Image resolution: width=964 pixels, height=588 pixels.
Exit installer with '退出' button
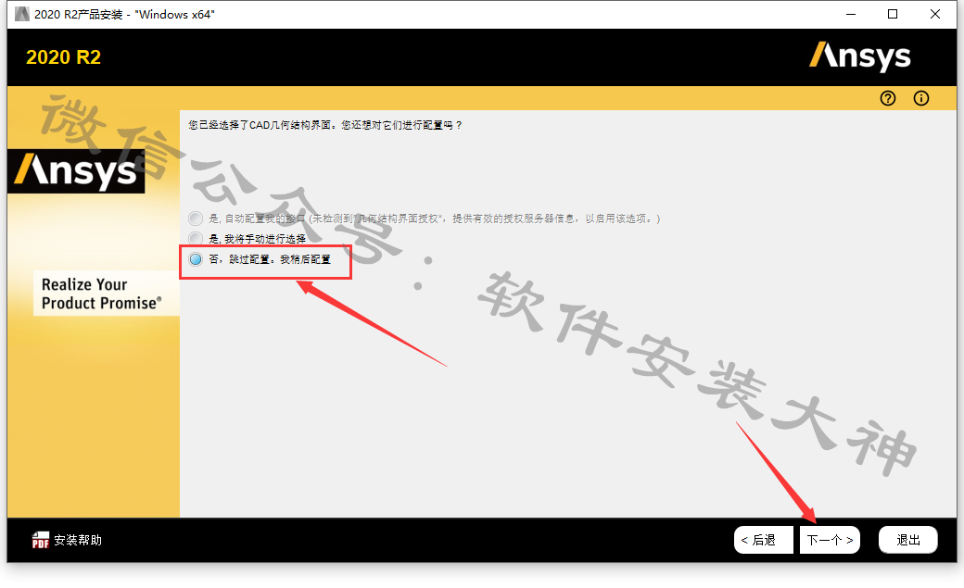tap(908, 540)
